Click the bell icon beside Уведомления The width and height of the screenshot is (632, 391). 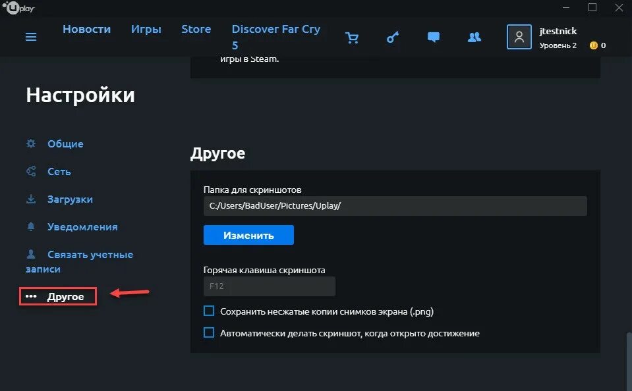31,226
